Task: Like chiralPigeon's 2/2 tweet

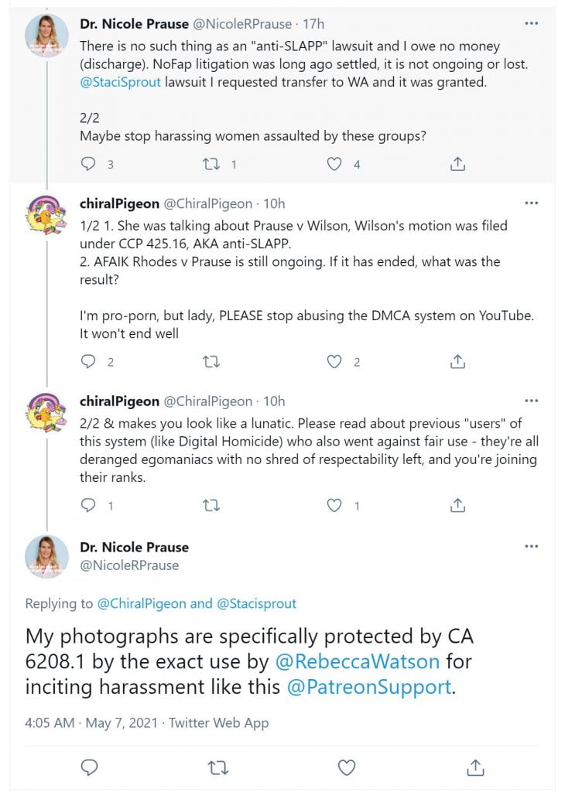Action: point(334,505)
